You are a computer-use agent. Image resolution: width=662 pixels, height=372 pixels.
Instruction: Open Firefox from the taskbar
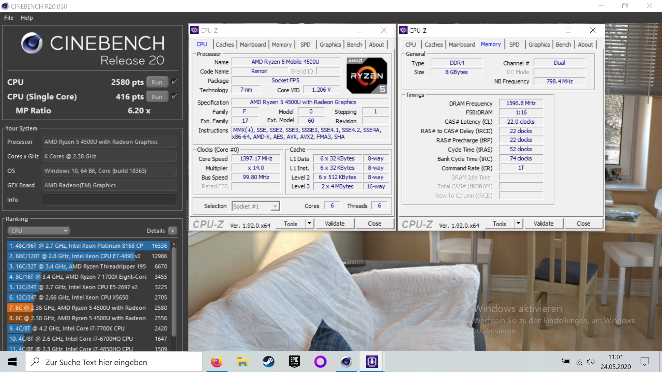click(217, 362)
